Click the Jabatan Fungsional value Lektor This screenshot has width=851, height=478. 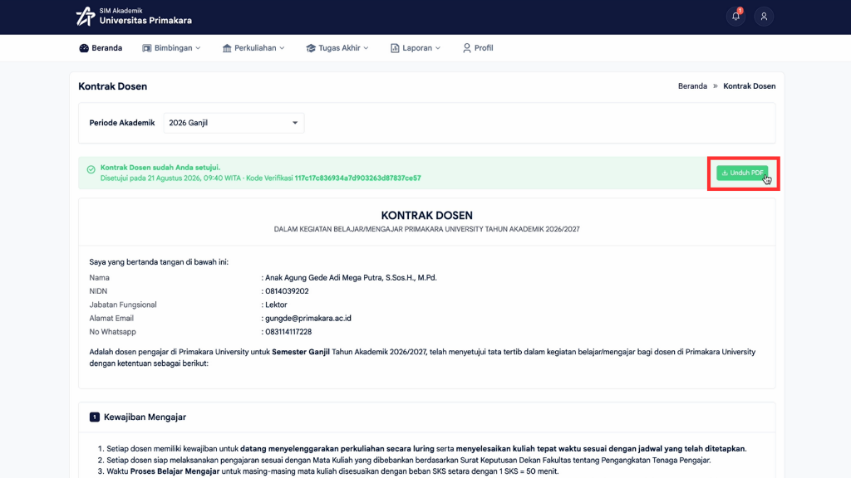tap(276, 305)
